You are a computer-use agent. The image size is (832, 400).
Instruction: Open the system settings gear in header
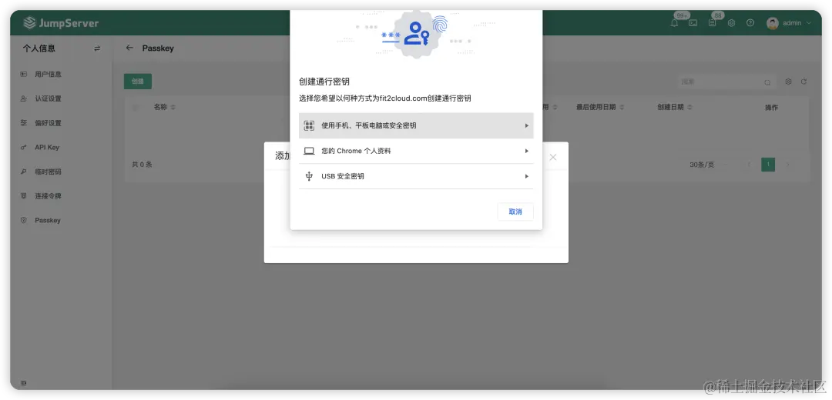point(731,23)
